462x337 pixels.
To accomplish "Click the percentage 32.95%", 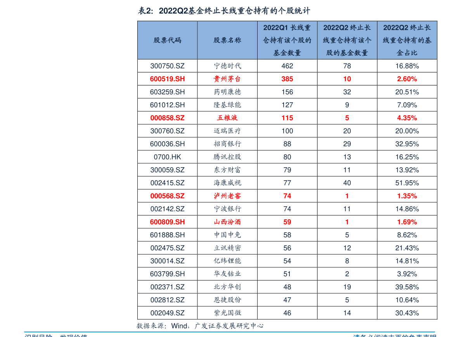I will click(407, 144).
